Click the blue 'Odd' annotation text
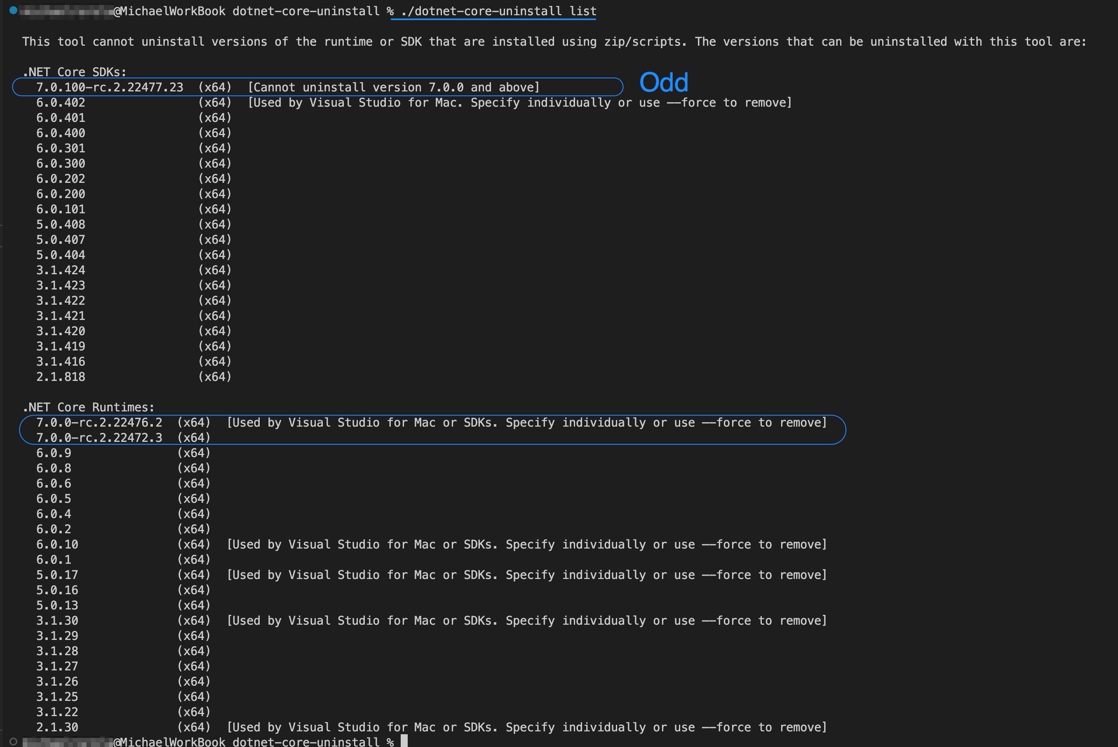Viewport: 1118px width, 747px height. [663, 82]
